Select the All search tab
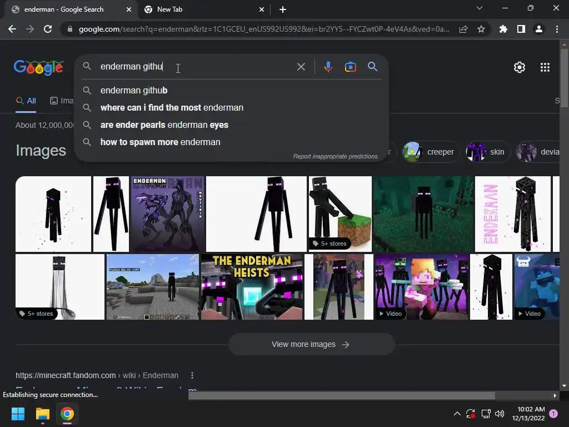569x427 pixels. [26, 101]
